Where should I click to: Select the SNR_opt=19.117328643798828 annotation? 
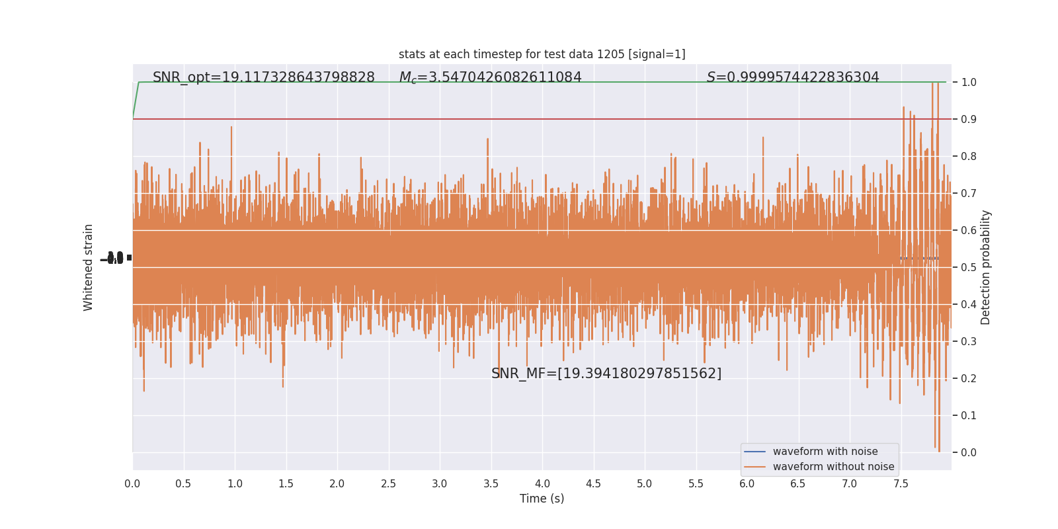[264, 77]
